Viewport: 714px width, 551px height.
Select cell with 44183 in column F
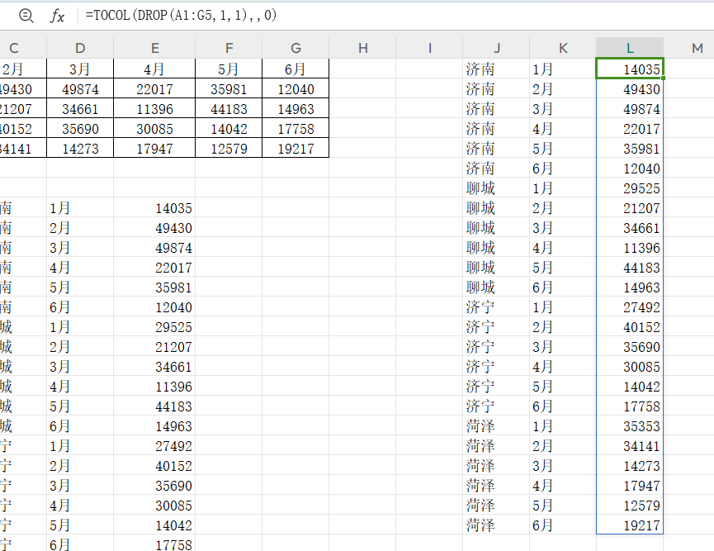click(229, 108)
